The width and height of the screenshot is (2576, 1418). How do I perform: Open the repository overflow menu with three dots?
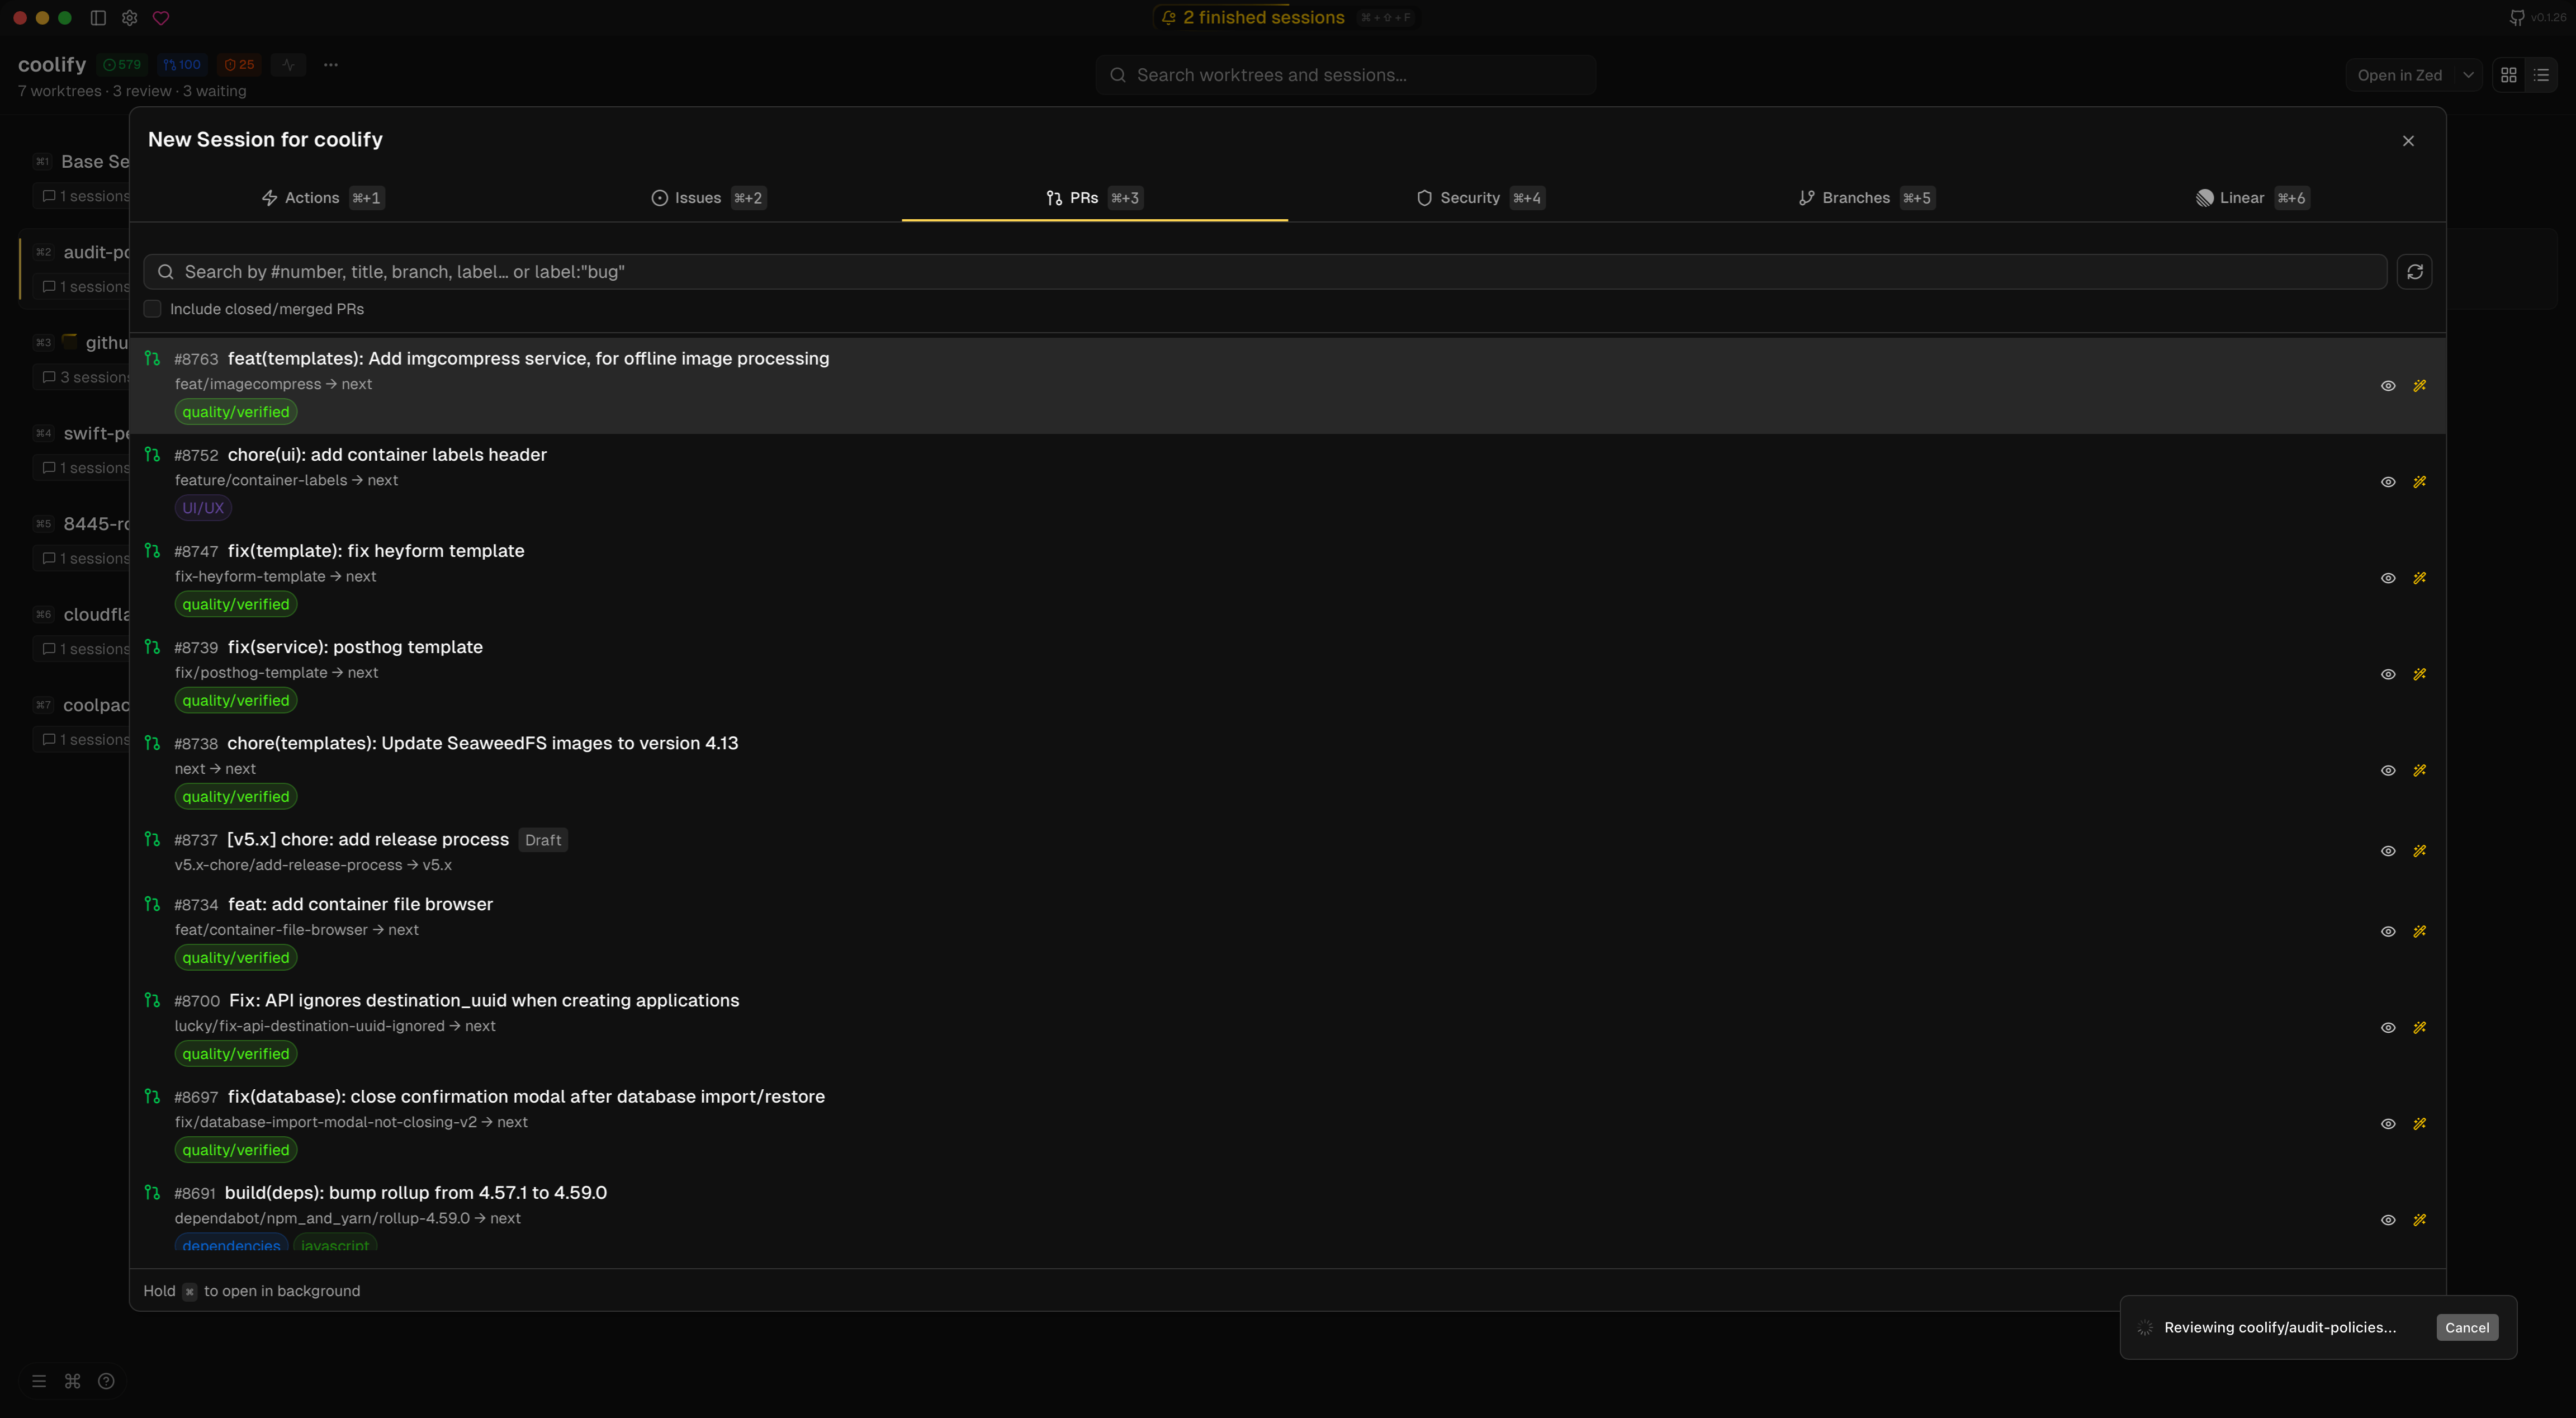coord(331,63)
